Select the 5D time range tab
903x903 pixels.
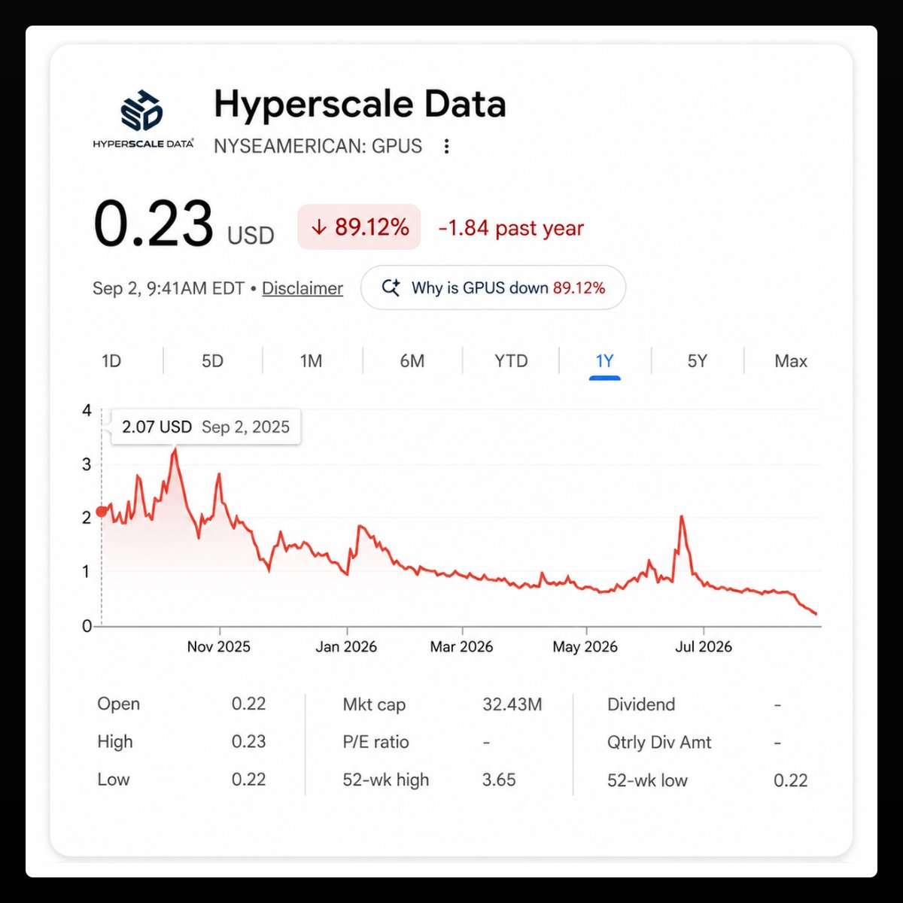coord(212,361)
